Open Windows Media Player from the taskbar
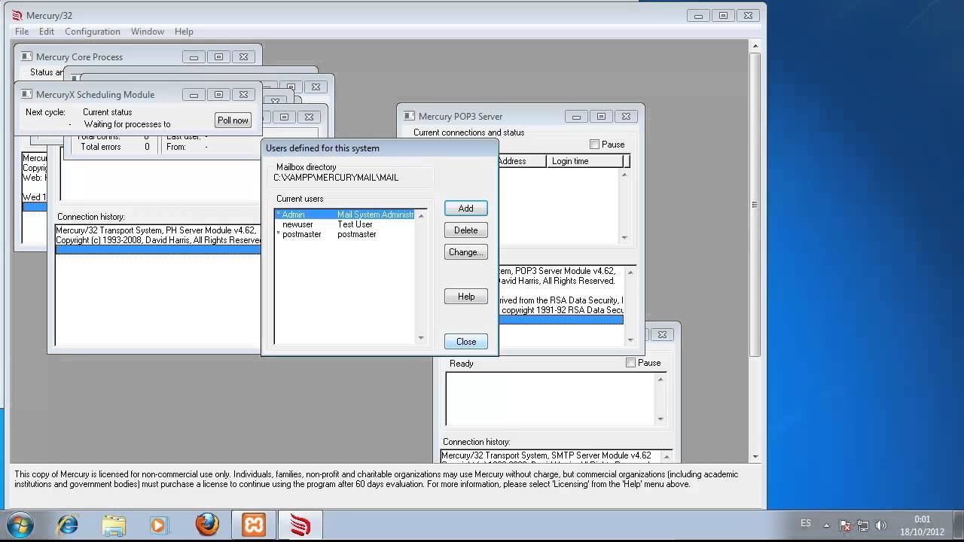 (x=160, y=525)
